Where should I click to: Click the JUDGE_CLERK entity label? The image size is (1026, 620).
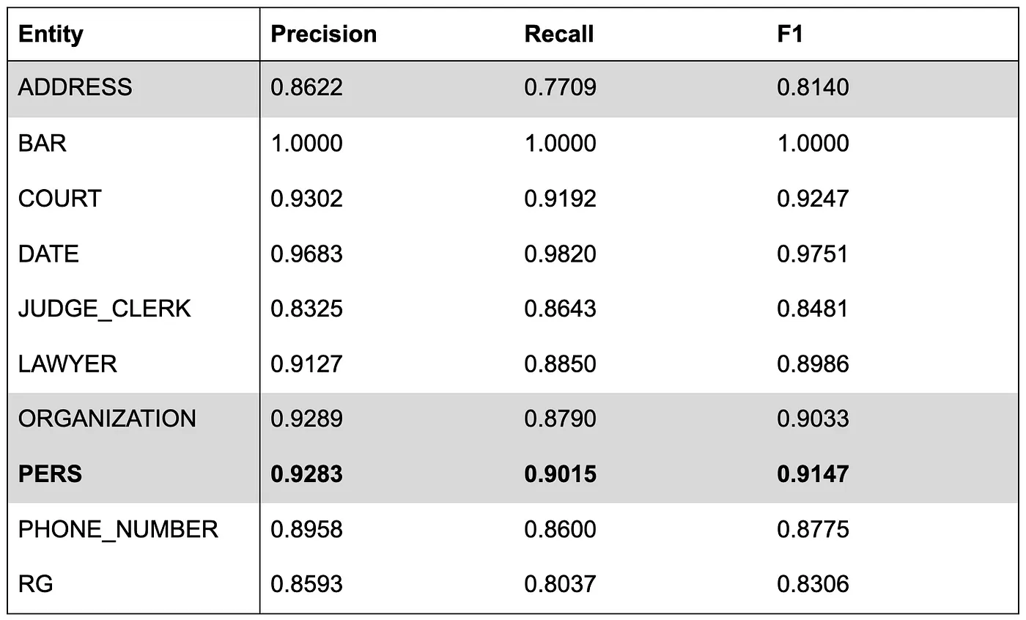click(104, 309)
